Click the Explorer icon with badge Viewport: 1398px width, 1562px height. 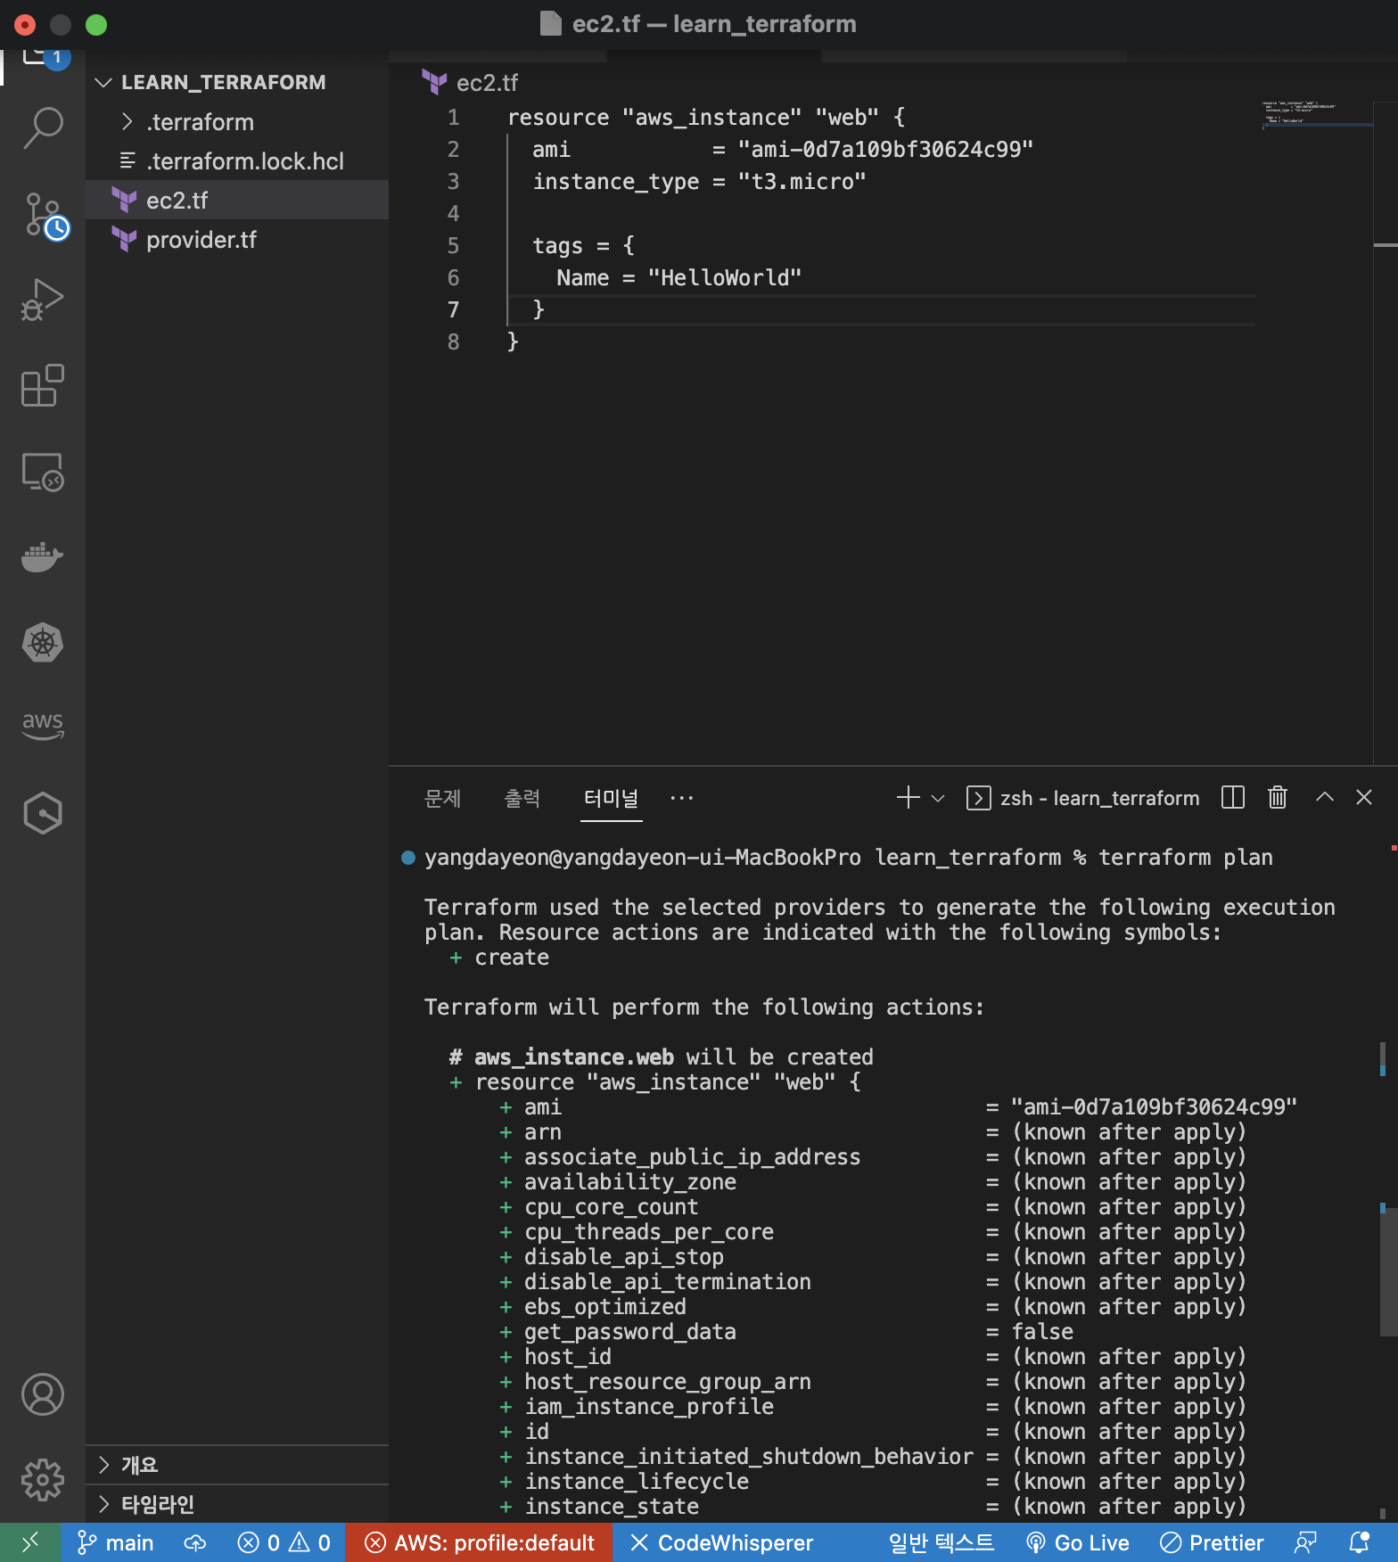[45, 59]
